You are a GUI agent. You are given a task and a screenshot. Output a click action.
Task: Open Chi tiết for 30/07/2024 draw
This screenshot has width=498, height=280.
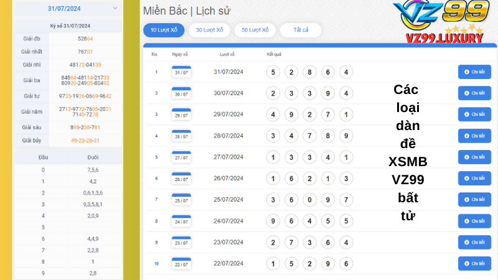coord(474,93)
